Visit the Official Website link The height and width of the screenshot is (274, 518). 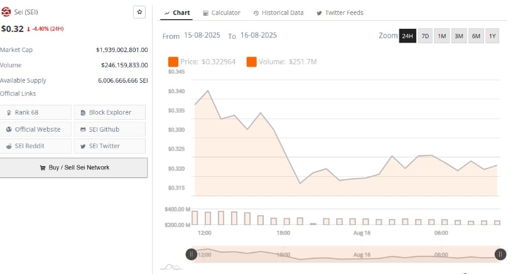[35, 129]
